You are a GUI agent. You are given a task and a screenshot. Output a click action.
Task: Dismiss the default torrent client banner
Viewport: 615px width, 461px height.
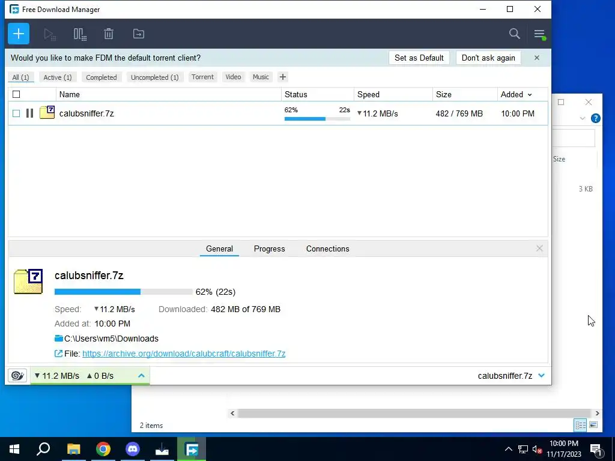tap(537, 58)
